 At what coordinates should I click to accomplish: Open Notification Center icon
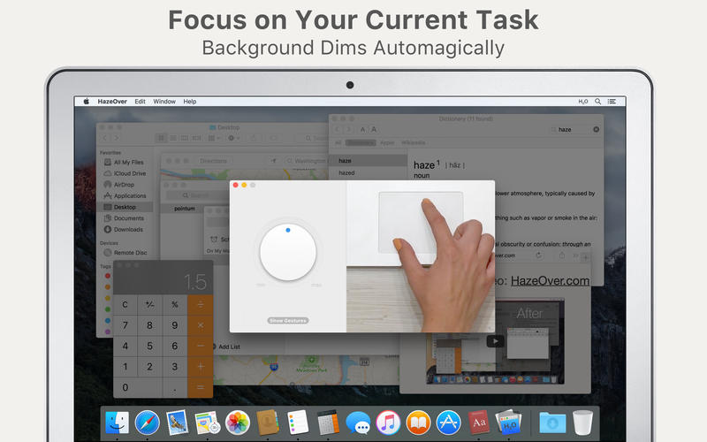(612, 102)
